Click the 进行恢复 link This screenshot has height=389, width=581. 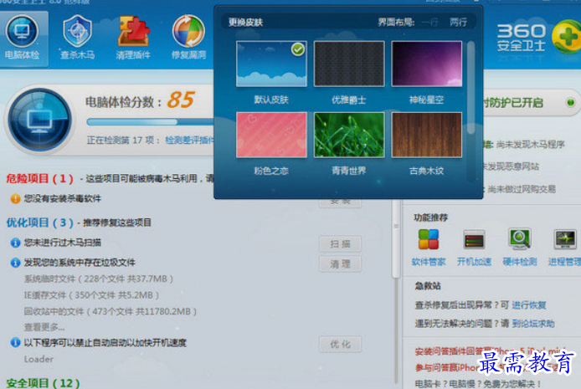pos(529,305)
